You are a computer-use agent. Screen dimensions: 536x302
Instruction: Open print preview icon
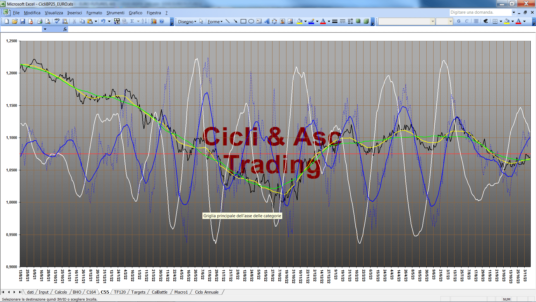coord(48,21)
